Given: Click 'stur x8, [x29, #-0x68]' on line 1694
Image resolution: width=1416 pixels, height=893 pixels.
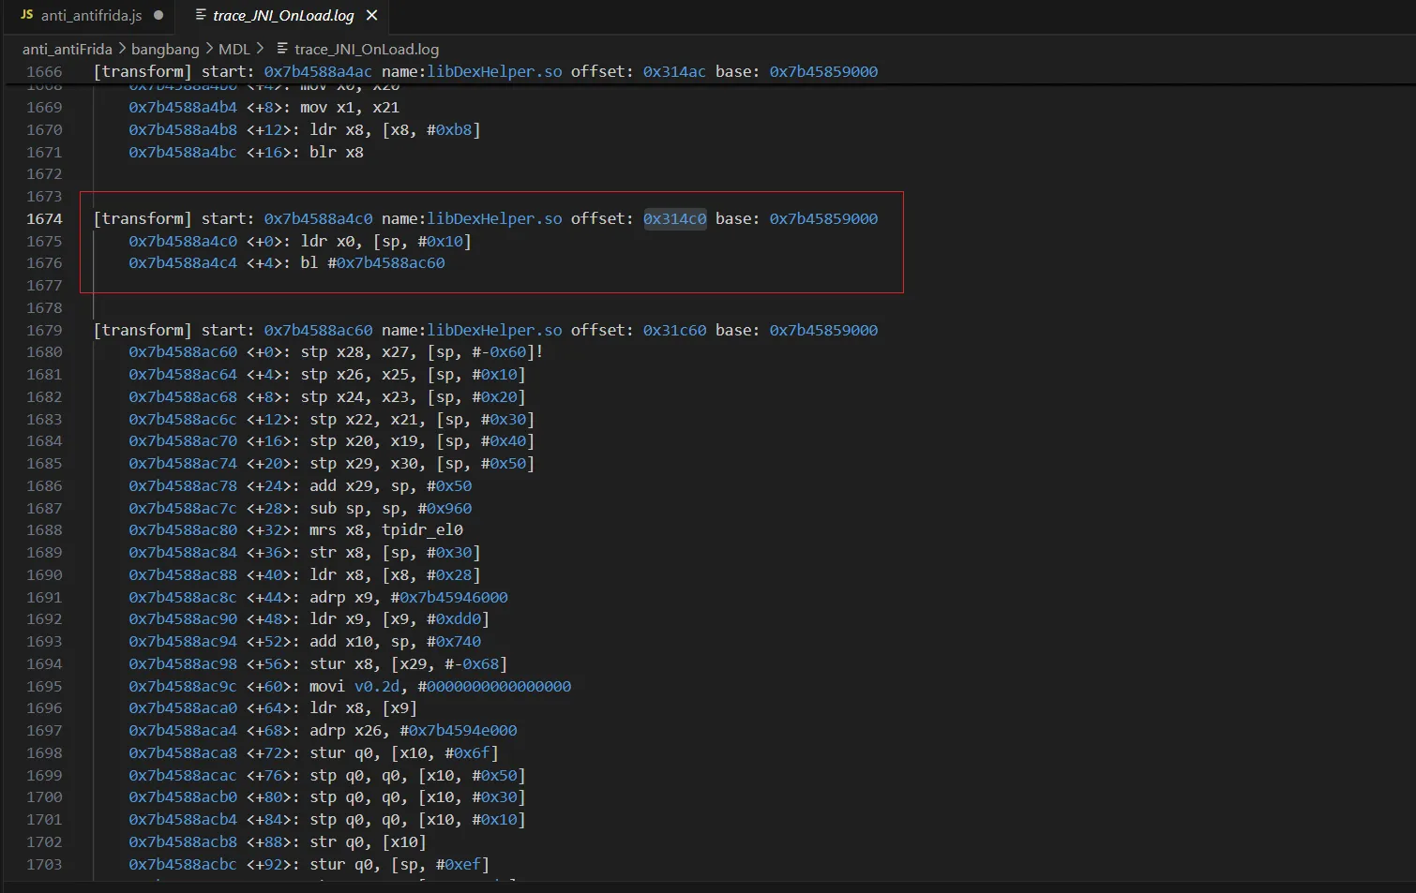Looking at the screenshot, I should click(409, 663).
